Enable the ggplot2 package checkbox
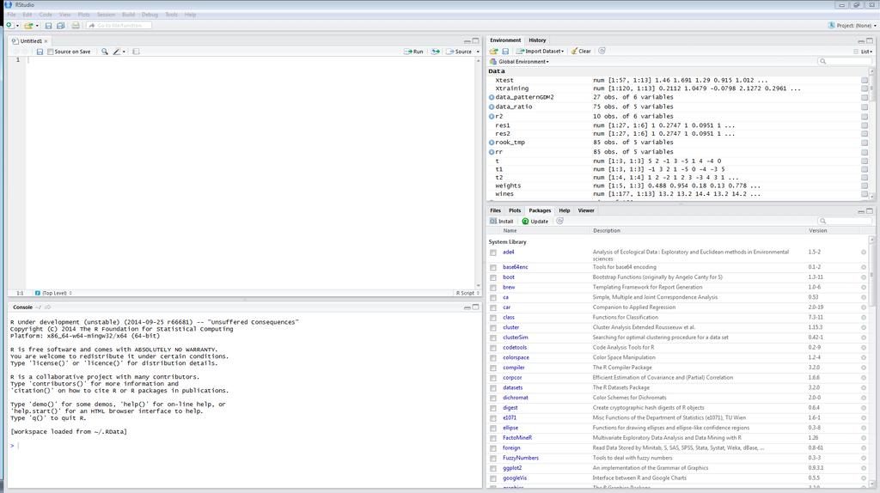 pyautogui.click(x=493, y=468)
